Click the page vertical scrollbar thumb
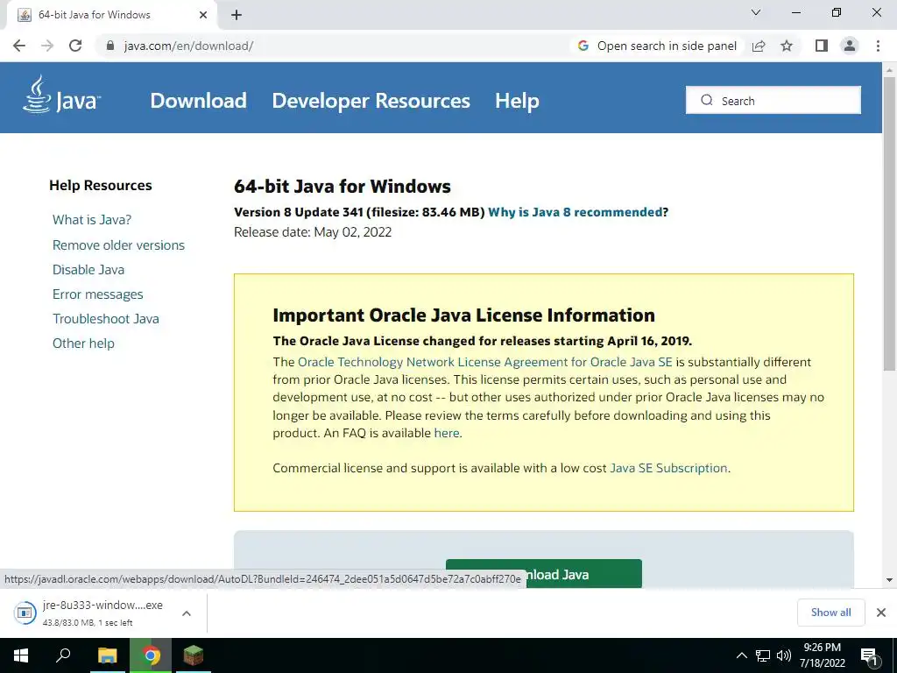This screenshot has height=673, width=897. coord(889,223)
